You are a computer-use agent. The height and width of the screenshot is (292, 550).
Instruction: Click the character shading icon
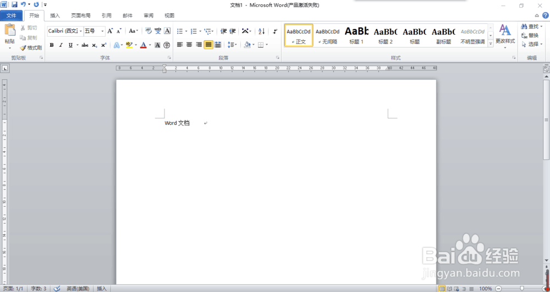[157, 45]
